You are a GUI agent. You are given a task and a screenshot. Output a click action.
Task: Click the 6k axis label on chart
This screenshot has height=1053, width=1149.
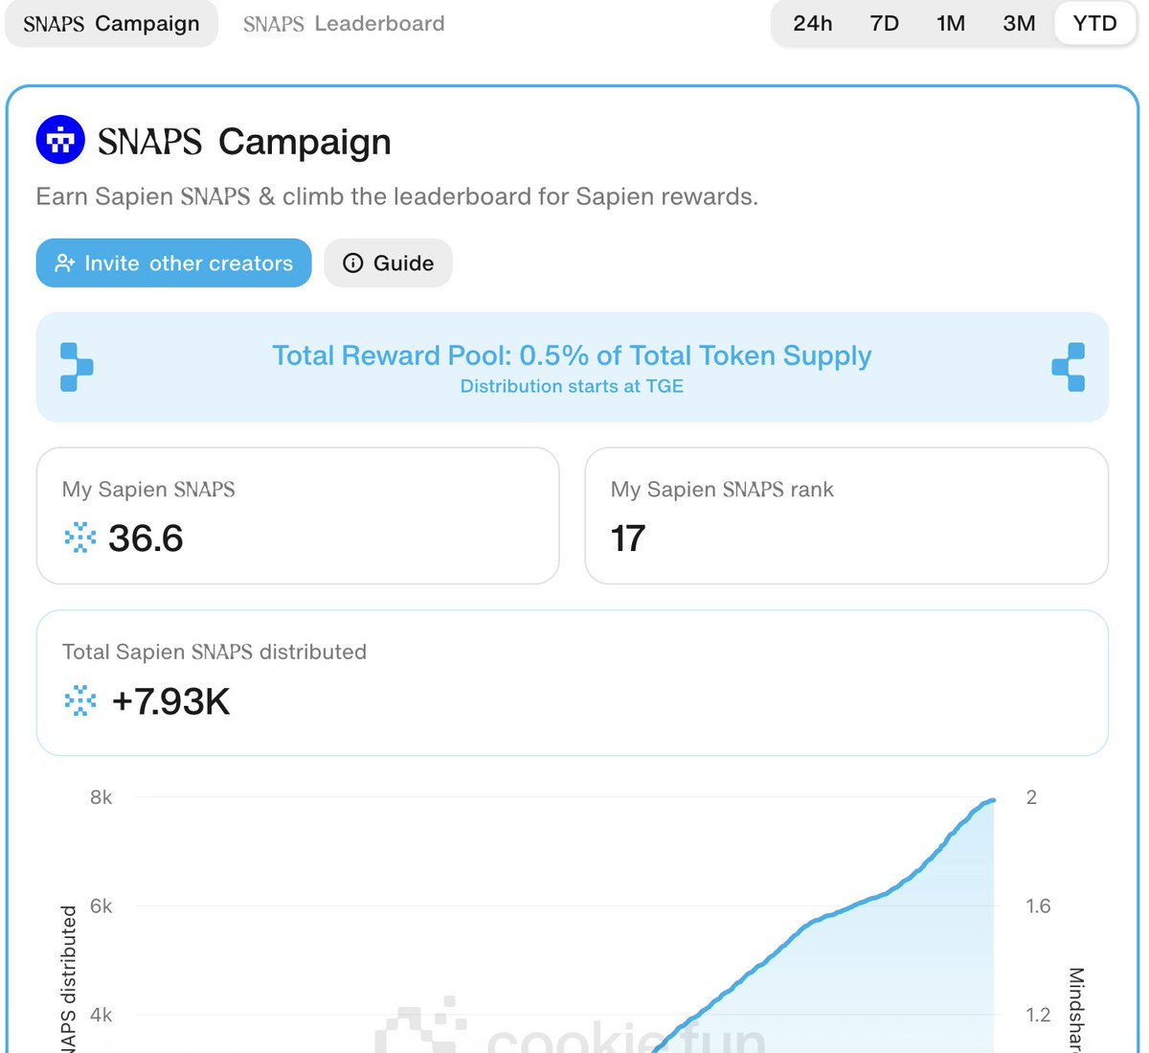click(x=101, y=905)
